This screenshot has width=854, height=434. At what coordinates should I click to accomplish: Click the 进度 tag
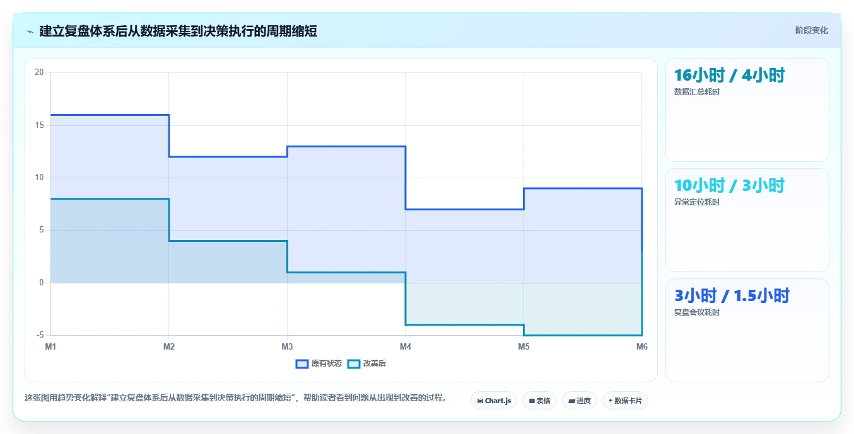pyautogui.click(x=580, y=401)
